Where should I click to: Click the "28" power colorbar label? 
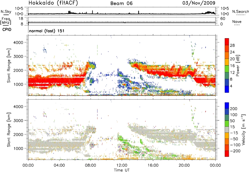[232, 45]
